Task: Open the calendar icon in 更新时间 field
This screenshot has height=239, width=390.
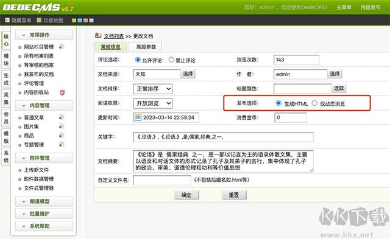Action: (138, 117)
